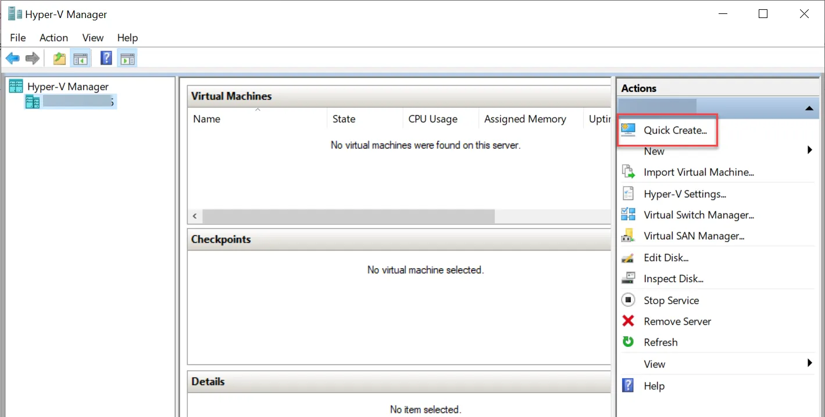825x417 pixels.
Task: Sort by Name column header
Action: pyautogui.click(x=258, y=119)
